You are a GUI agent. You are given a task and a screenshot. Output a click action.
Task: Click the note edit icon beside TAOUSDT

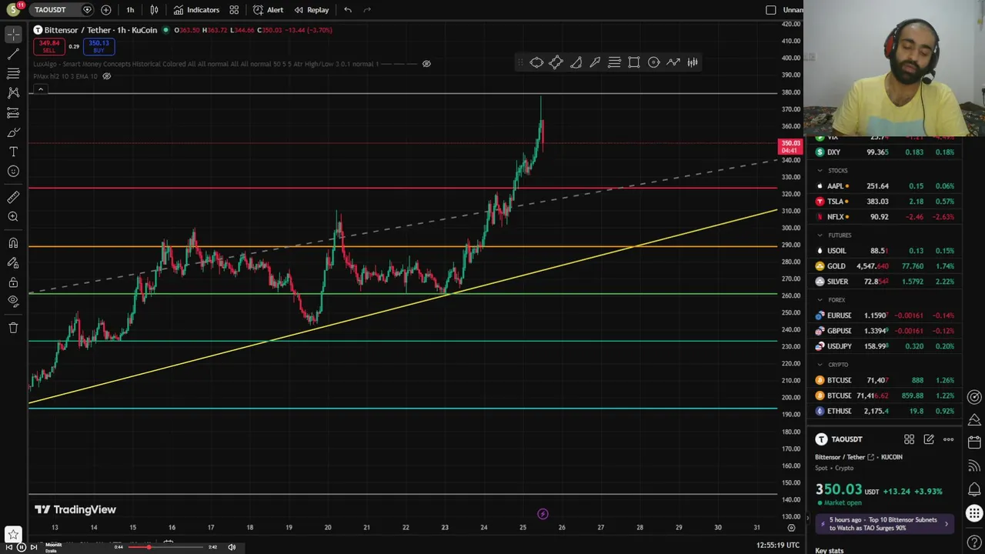(x=929, y=439)
